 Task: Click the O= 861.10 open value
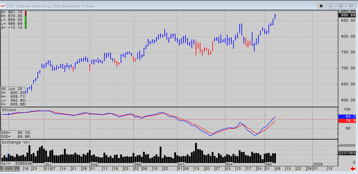12,12
